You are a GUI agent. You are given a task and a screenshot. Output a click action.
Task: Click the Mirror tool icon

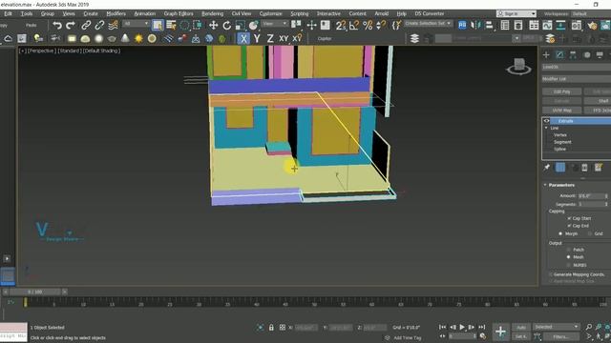(x=475, y=26)
